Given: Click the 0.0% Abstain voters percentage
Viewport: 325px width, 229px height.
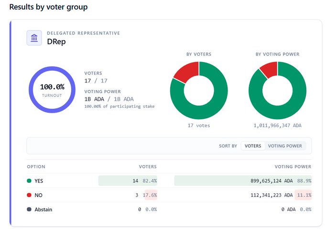Looking at the screenshot, I should [151, 209].
